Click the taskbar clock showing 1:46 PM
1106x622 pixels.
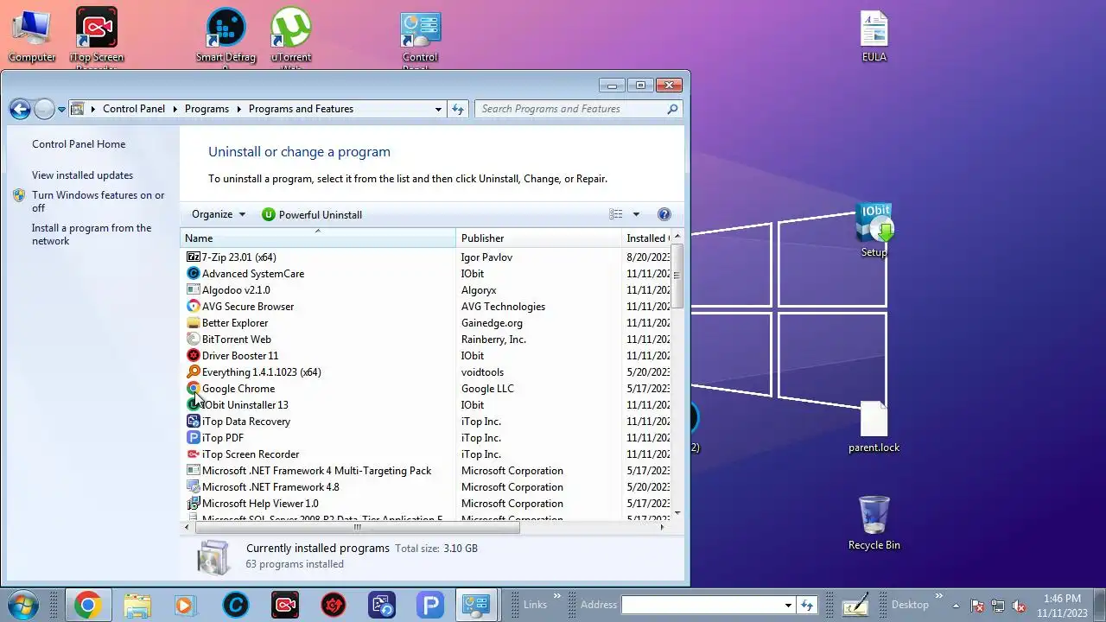point(1062,605)
